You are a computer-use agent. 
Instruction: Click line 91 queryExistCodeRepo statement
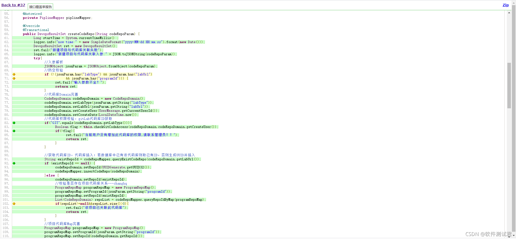pyautogui.click(x=122, y=159)
